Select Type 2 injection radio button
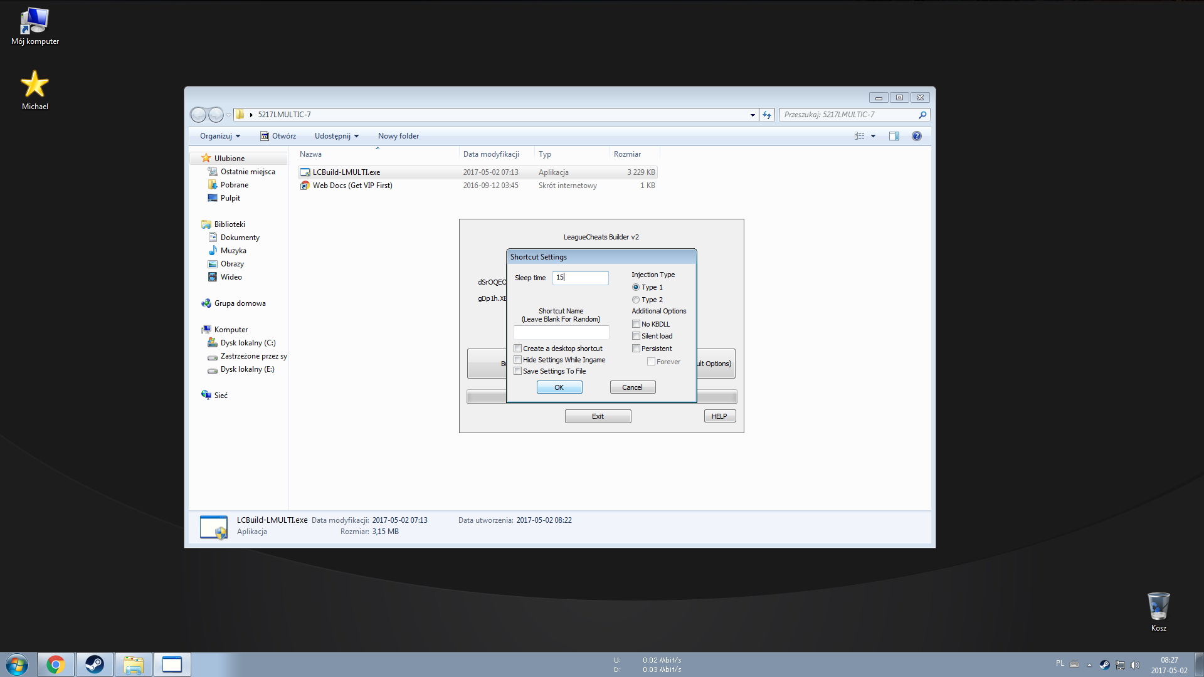1204x677 pixels. (x=636, y=300)
